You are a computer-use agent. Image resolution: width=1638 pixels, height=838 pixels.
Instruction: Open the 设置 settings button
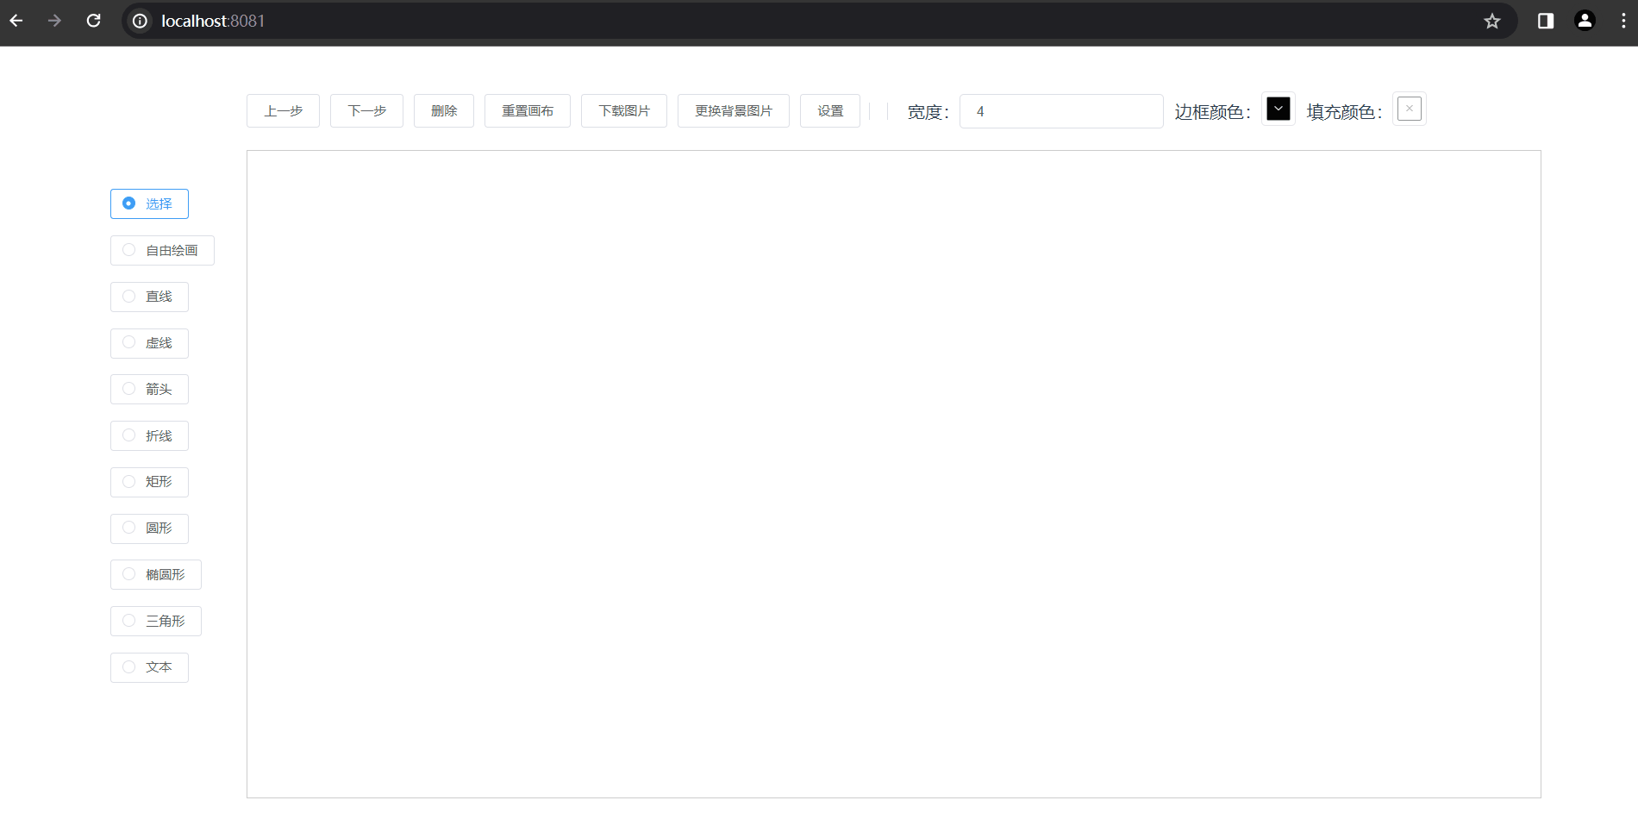coord(830,111)
